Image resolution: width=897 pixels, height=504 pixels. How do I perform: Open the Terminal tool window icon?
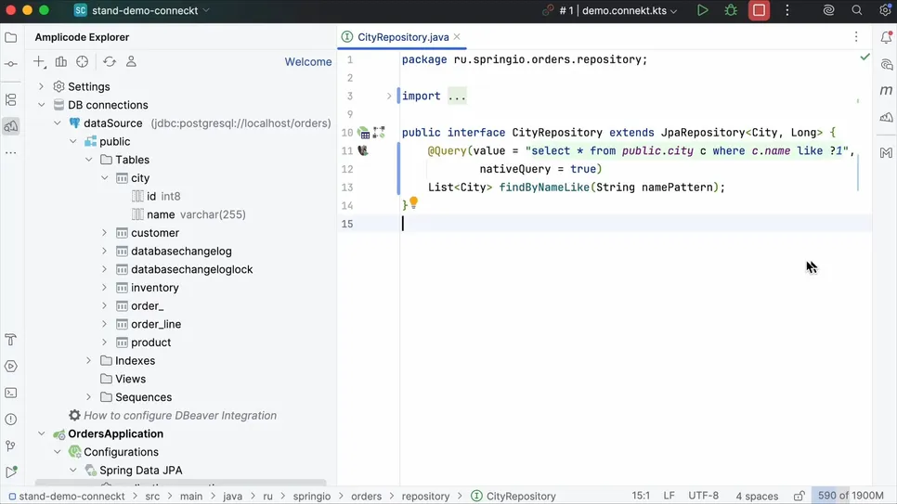click(x=11, y=393)
